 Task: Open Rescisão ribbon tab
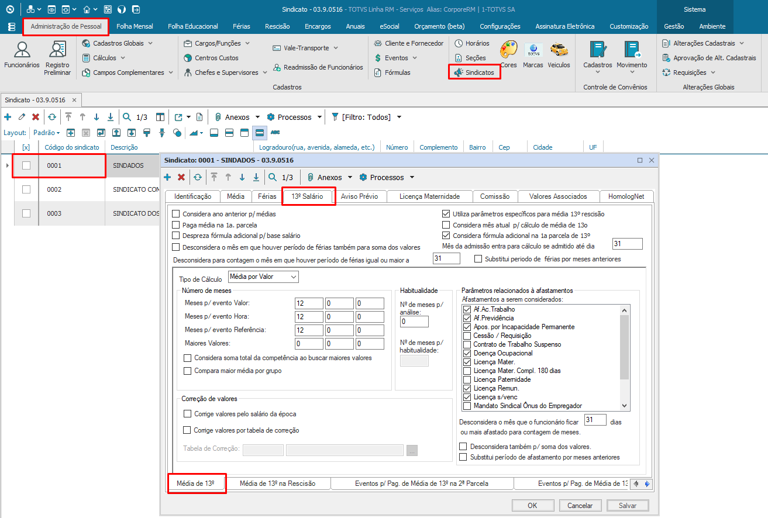point(277,26)
